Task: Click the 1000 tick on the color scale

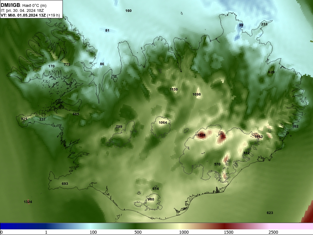Action: coord(184,232)
